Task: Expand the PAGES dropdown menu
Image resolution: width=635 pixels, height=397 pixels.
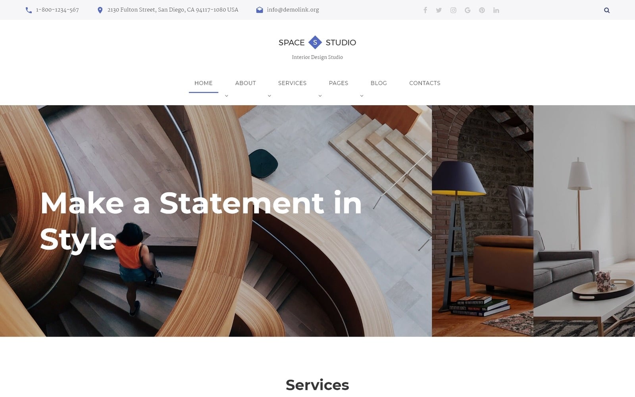Action: (320, 95)
